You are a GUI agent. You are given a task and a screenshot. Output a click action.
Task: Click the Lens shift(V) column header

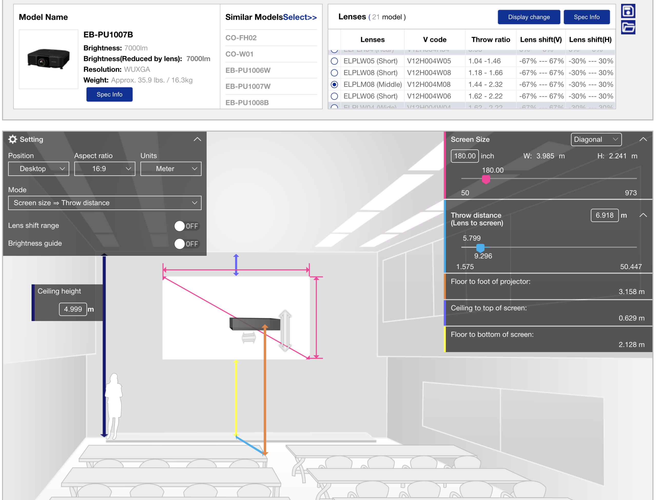click(x=541, y=40)
